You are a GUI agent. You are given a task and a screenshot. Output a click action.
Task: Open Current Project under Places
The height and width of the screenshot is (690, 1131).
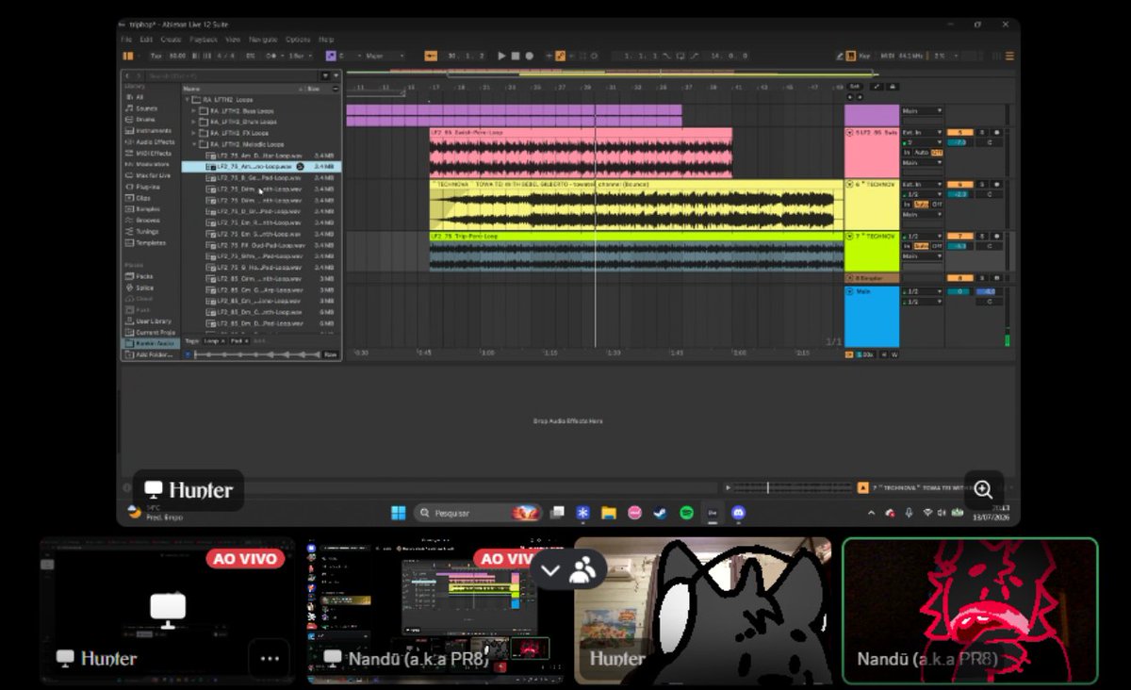click(151, 333)
